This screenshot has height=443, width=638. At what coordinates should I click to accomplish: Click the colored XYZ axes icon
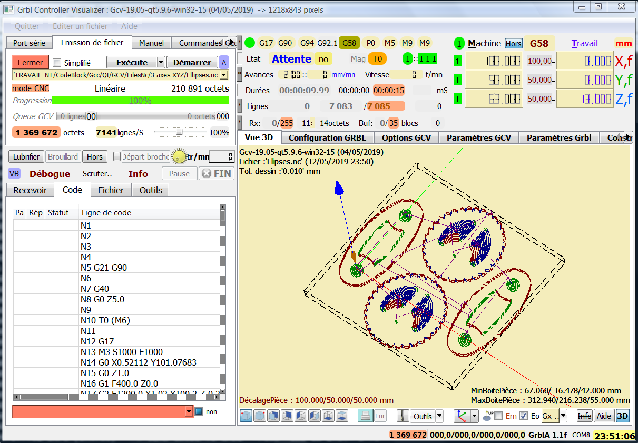pos(462,416)
